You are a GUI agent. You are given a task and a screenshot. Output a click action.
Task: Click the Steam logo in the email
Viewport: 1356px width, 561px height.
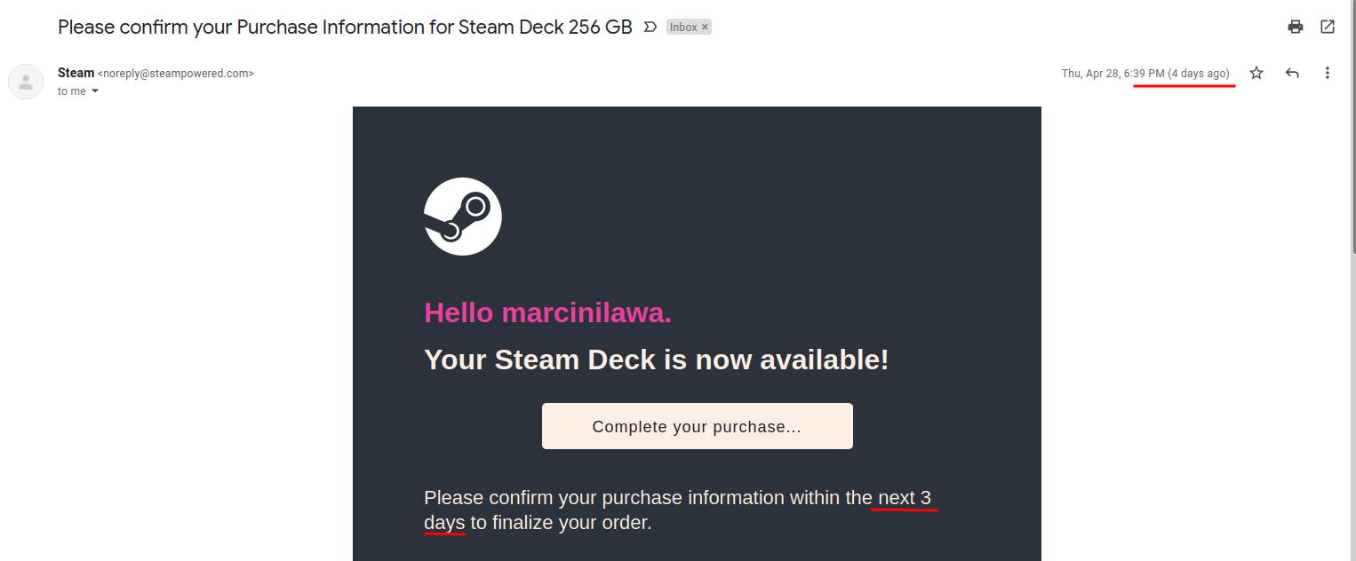[x=463, y=217]
